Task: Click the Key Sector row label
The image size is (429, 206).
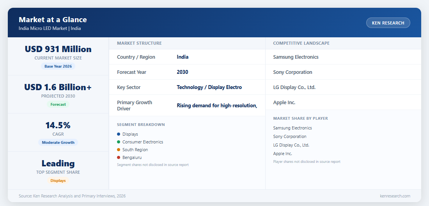Action: [129, 87]
